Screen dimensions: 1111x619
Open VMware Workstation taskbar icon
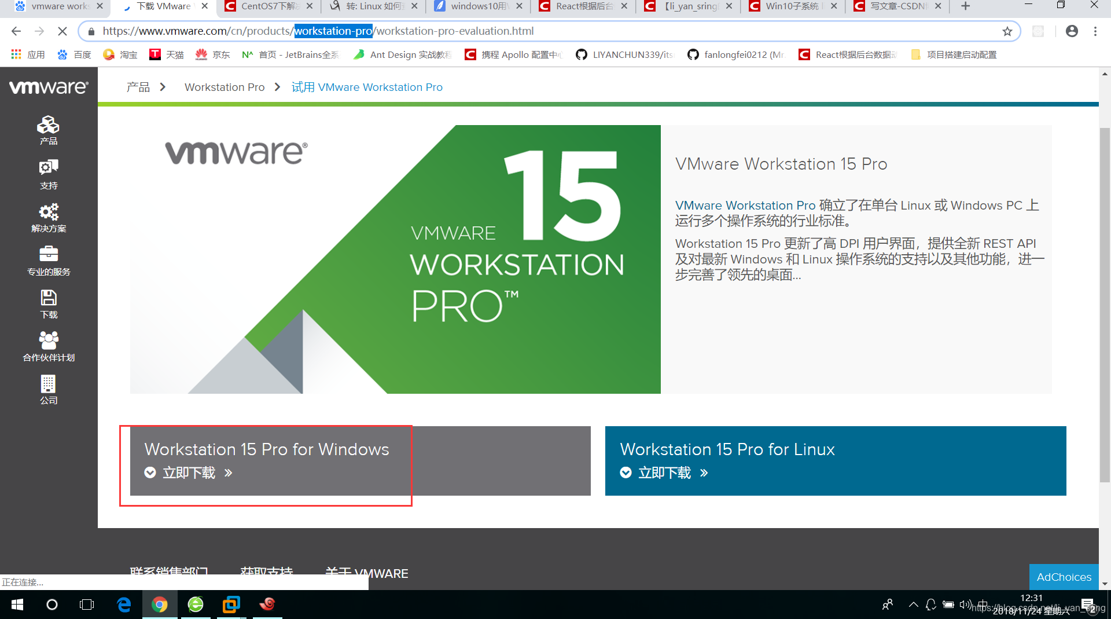(231, 605)
